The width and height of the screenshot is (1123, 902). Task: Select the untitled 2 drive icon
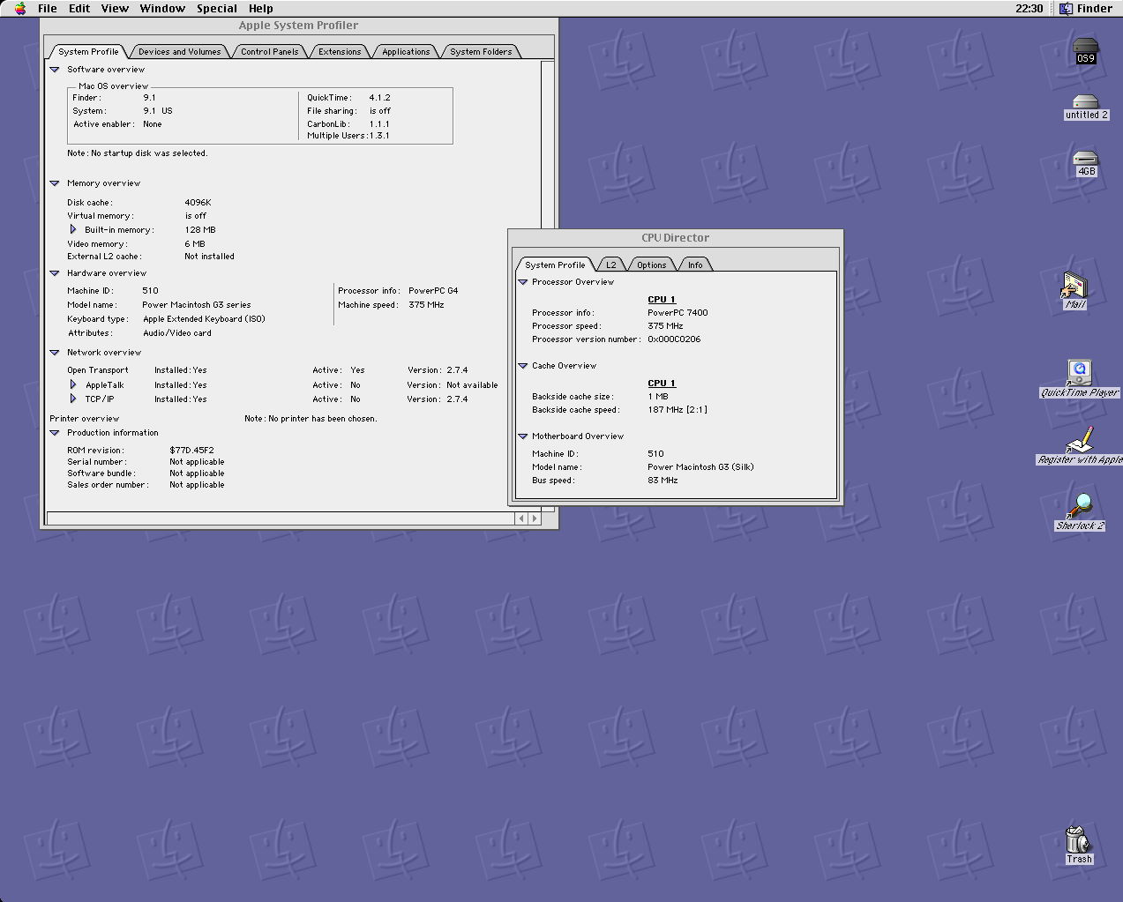pyautogui.click(x=1086, y=108)
